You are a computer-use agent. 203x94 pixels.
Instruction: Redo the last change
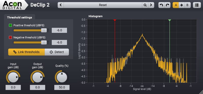tap(167, 5)
